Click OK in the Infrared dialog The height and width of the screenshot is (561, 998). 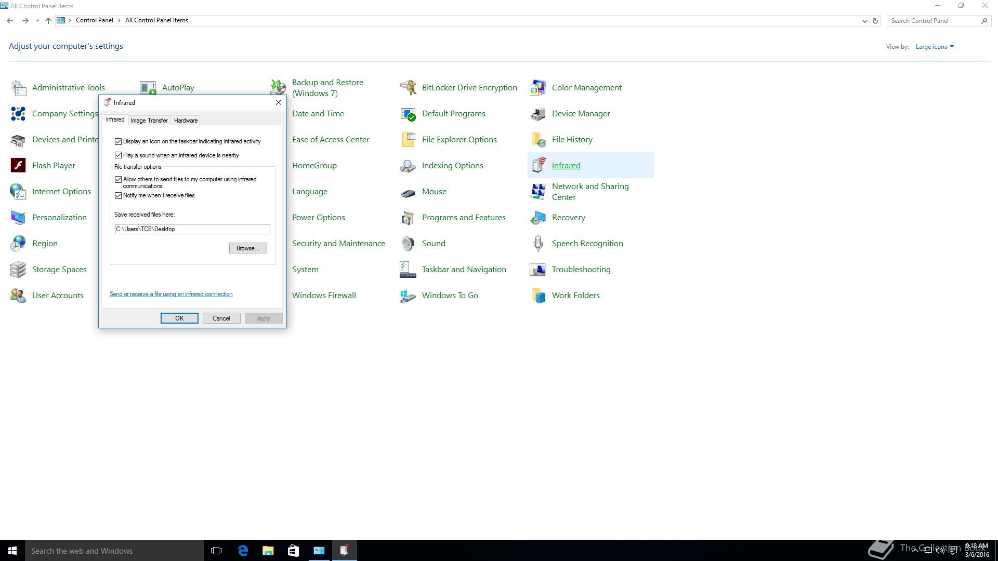pyautogui.click(x=179, y=318)
